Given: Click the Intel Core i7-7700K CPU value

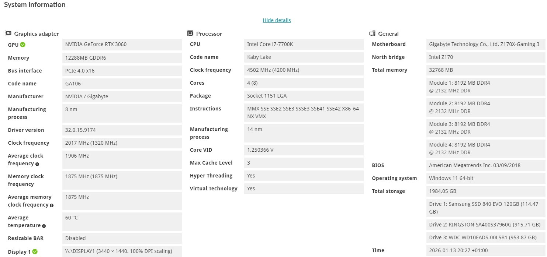Looking at the screenshot, I should (x=270, y=45).
